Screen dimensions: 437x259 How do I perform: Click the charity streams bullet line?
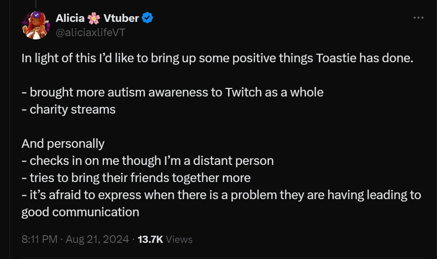click(x=68, y=110)
